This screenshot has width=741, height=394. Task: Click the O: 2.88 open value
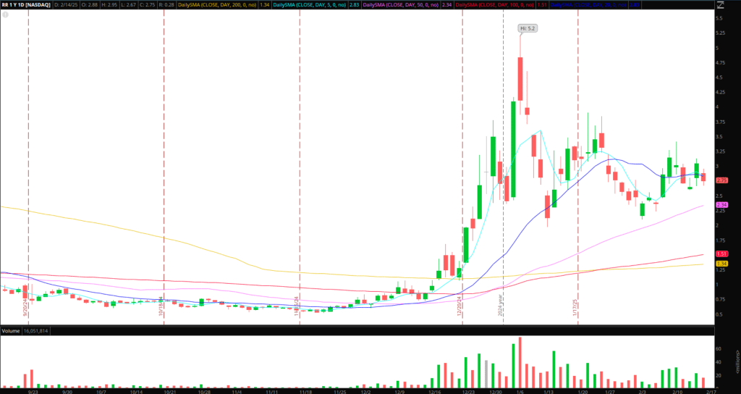tap(89, 5)
